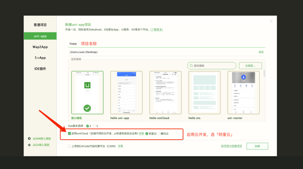Open 如何用cli创建项目 link
The width and height of the screenshot is (303, 169).
[231, 146]
